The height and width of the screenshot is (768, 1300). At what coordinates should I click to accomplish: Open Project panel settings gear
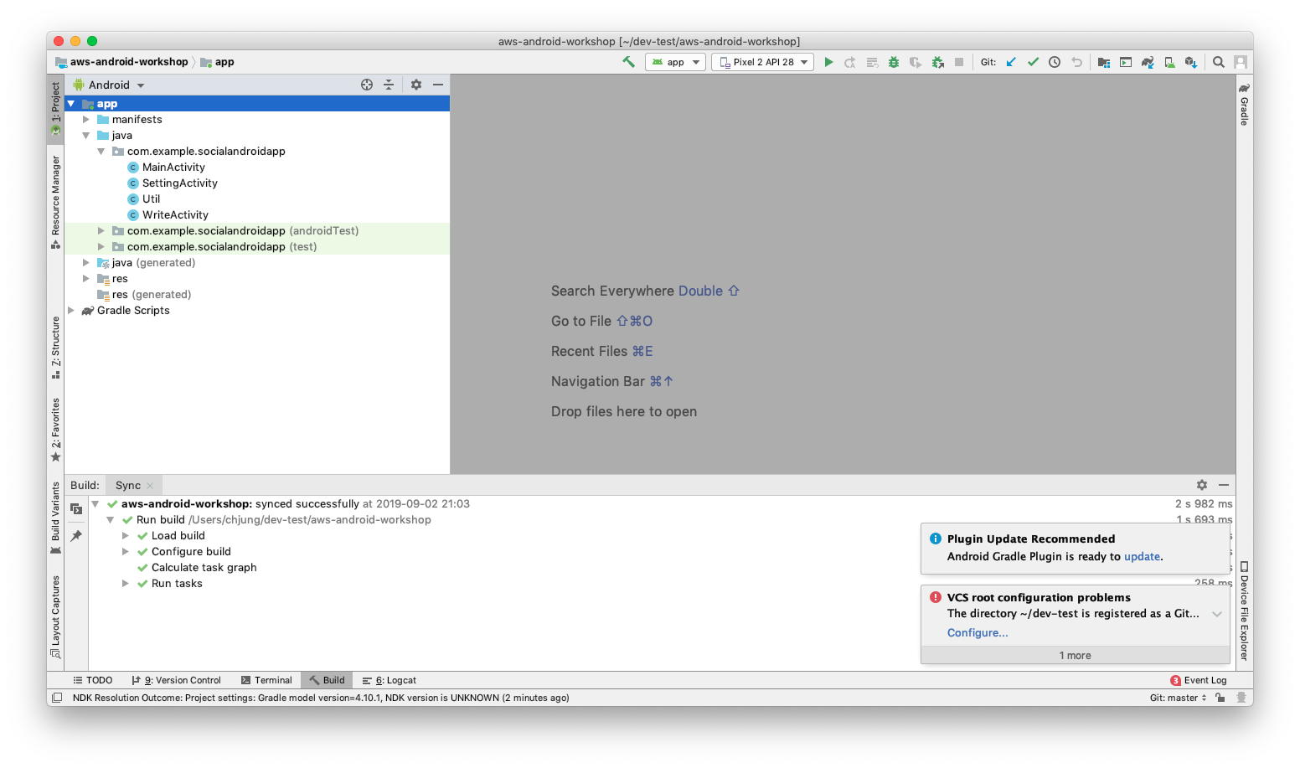(416, 85)
